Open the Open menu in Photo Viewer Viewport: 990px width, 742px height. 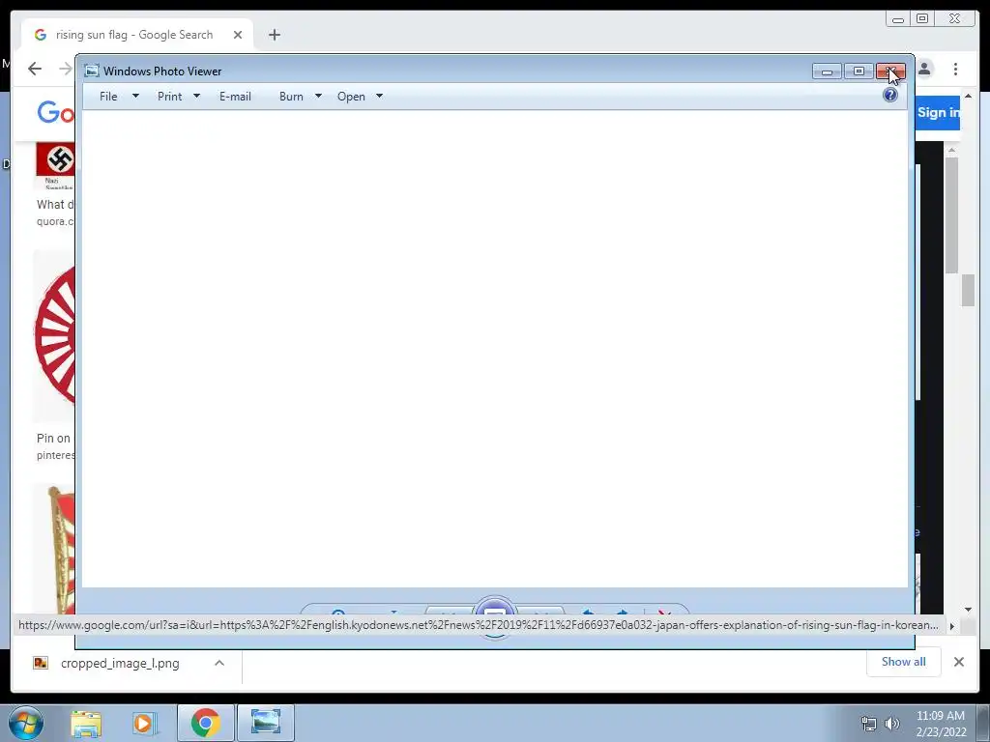coord(351,97)
